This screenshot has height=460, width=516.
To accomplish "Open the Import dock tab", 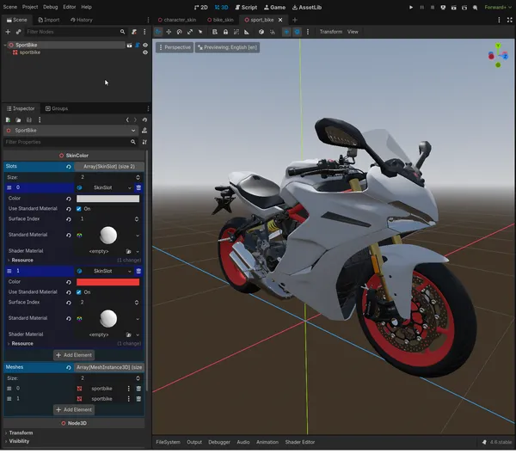I will pyautogui.click(x=49, y=20).
